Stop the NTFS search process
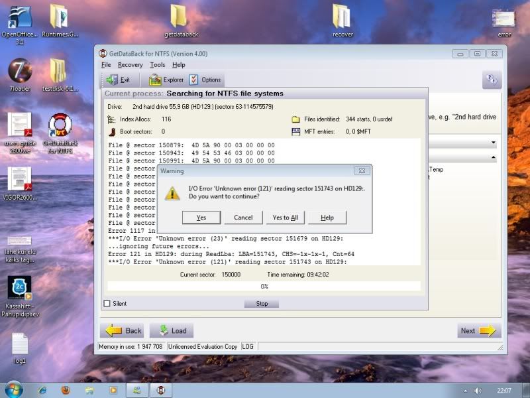The width and height of the screenshot is (530, 398). 262,304
